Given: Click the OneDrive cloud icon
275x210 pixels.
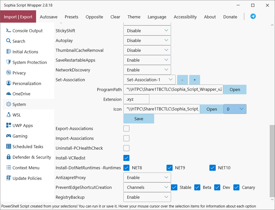Looking at the screenshot, I should tap(9, 94).
